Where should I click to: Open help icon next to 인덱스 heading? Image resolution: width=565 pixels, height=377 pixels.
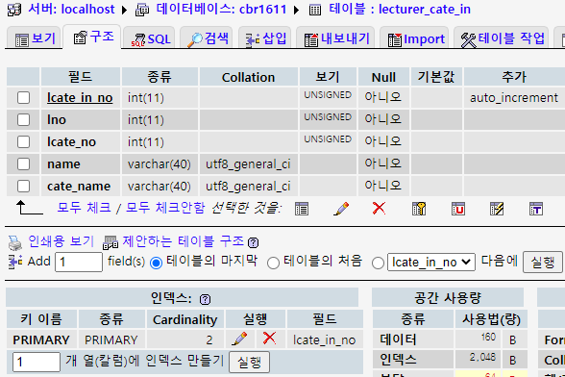point(205,299)
